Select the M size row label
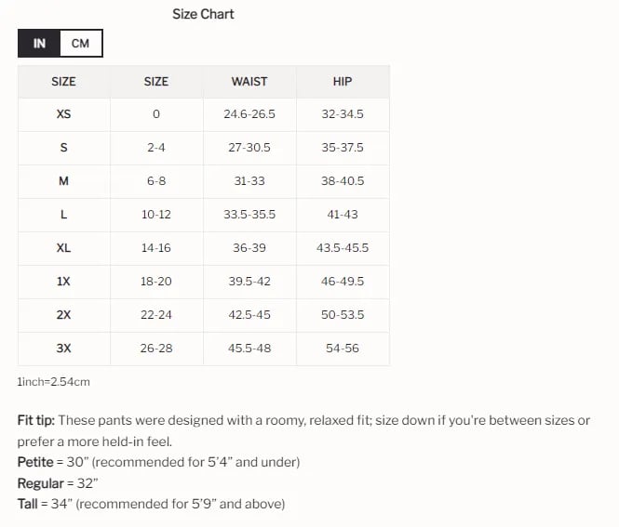Screen dimensions: 619x527 (x=63, y=181)
